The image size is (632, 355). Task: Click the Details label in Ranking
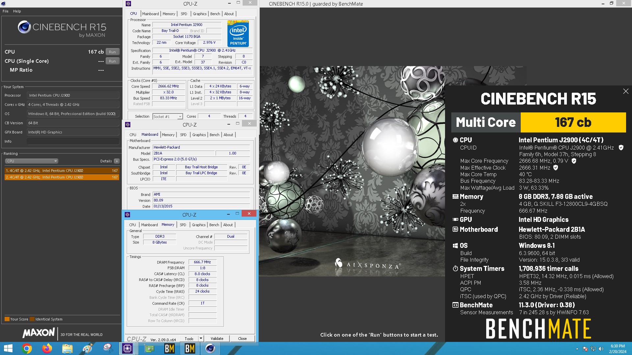pyautogui.click(x=106, y=161)
